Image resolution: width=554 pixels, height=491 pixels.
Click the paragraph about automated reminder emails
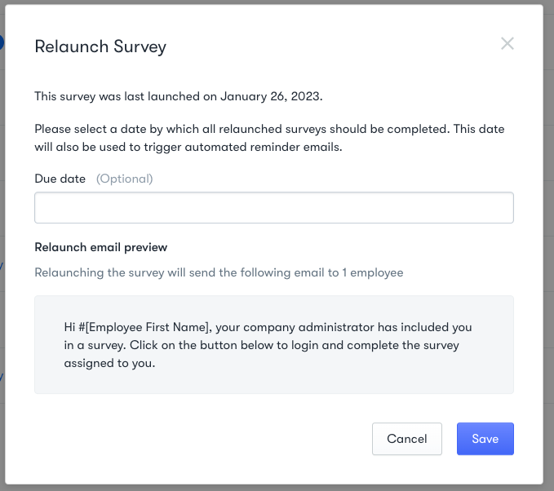(x=269, y=138)
